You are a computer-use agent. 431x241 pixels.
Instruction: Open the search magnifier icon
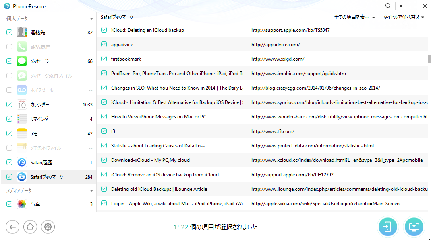(x=388, y=6)
